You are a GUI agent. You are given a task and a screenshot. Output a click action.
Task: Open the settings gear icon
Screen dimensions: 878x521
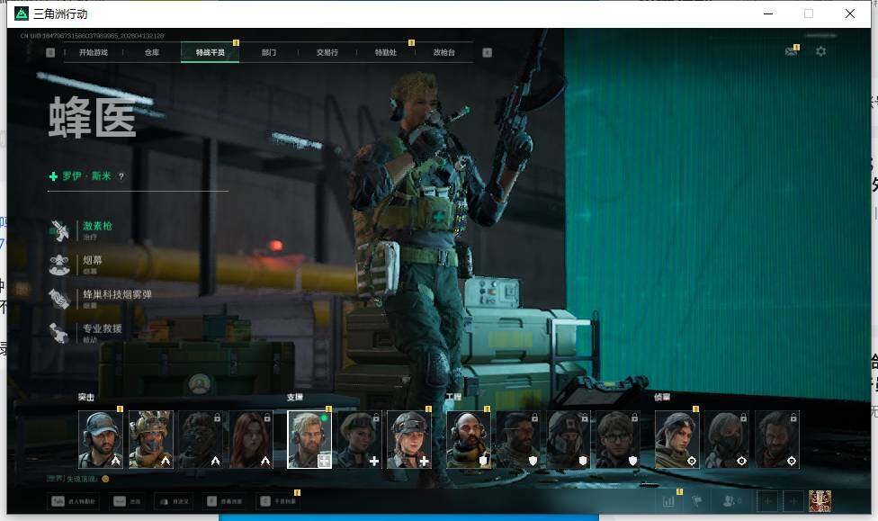tap(820, 52)
